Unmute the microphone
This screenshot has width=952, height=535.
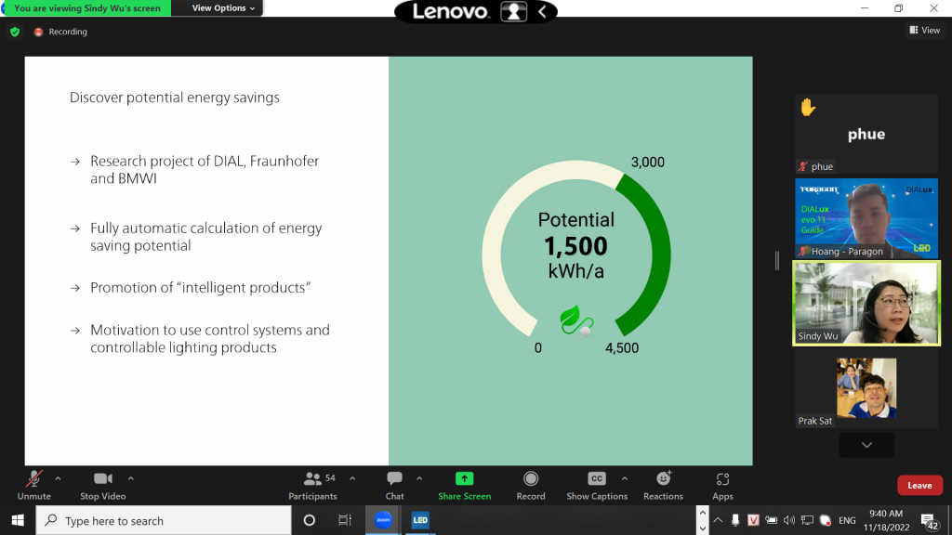tap(34, 479)
